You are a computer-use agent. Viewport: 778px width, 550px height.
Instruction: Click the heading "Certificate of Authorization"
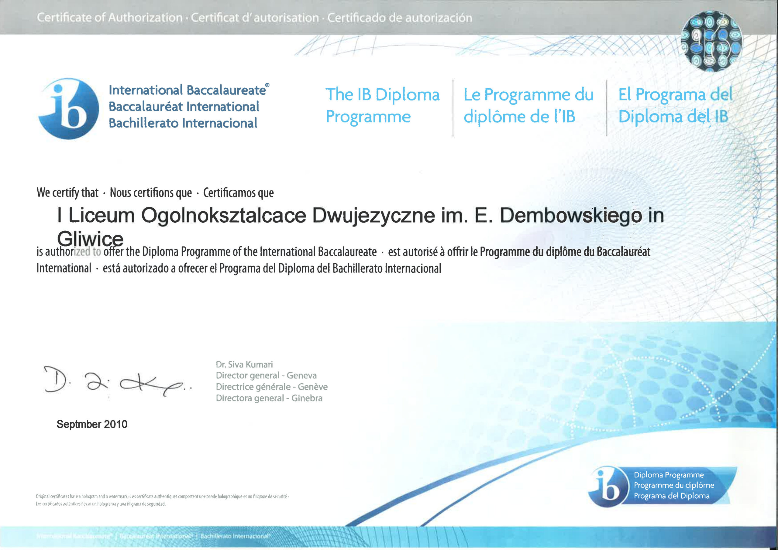point(109,17)
